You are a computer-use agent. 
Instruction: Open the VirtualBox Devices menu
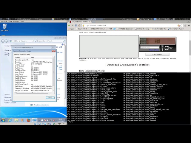pos(16,21)
